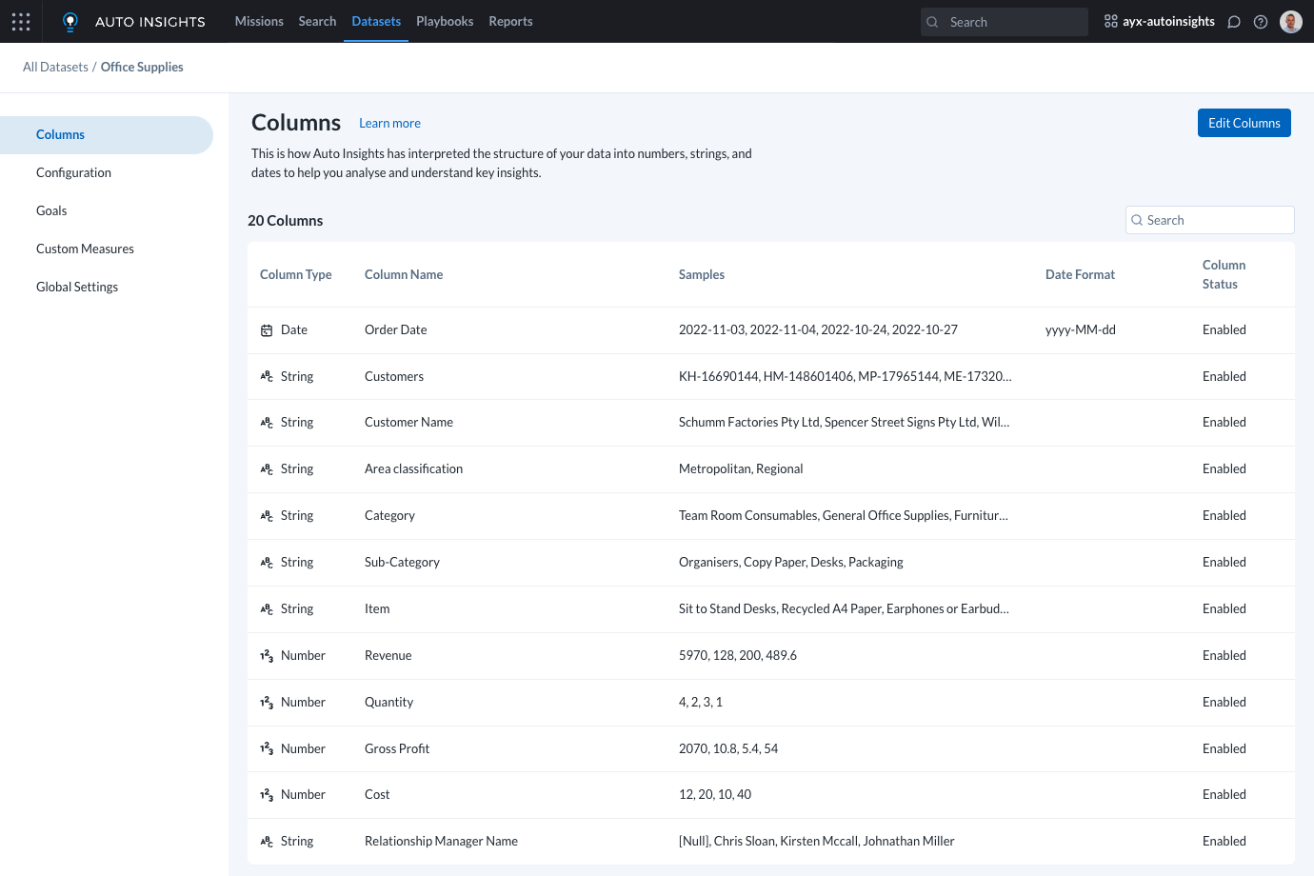Open the help question mark icon
The height and width of the screenshot is (876, 1314).
coord(1261,22)
